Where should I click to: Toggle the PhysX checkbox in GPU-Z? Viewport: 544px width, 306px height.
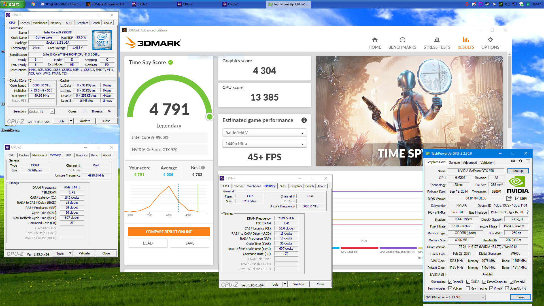[491, 288]
